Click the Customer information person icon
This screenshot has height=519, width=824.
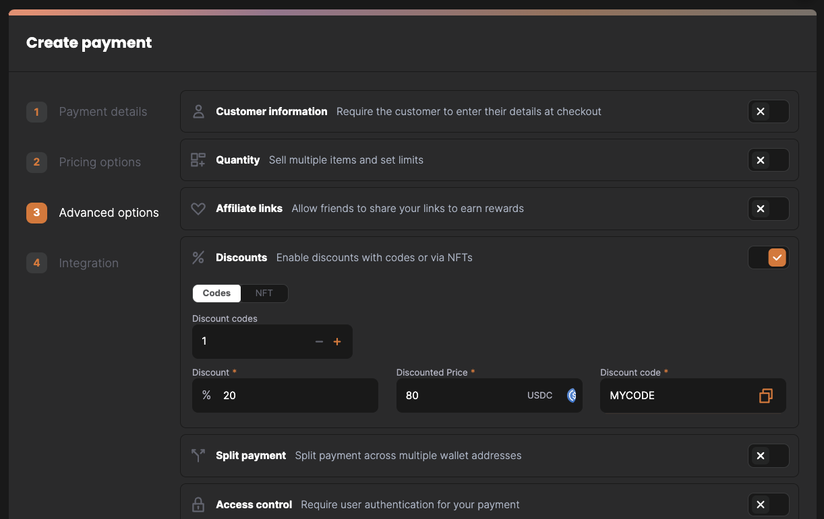point(198,112)
